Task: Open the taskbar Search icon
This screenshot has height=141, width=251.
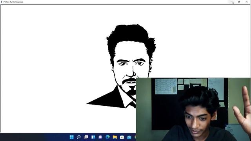Action: [79, 137]
